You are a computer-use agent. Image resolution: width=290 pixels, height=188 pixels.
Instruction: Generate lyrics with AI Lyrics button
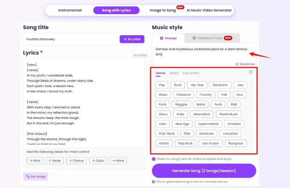click(132, 39)
